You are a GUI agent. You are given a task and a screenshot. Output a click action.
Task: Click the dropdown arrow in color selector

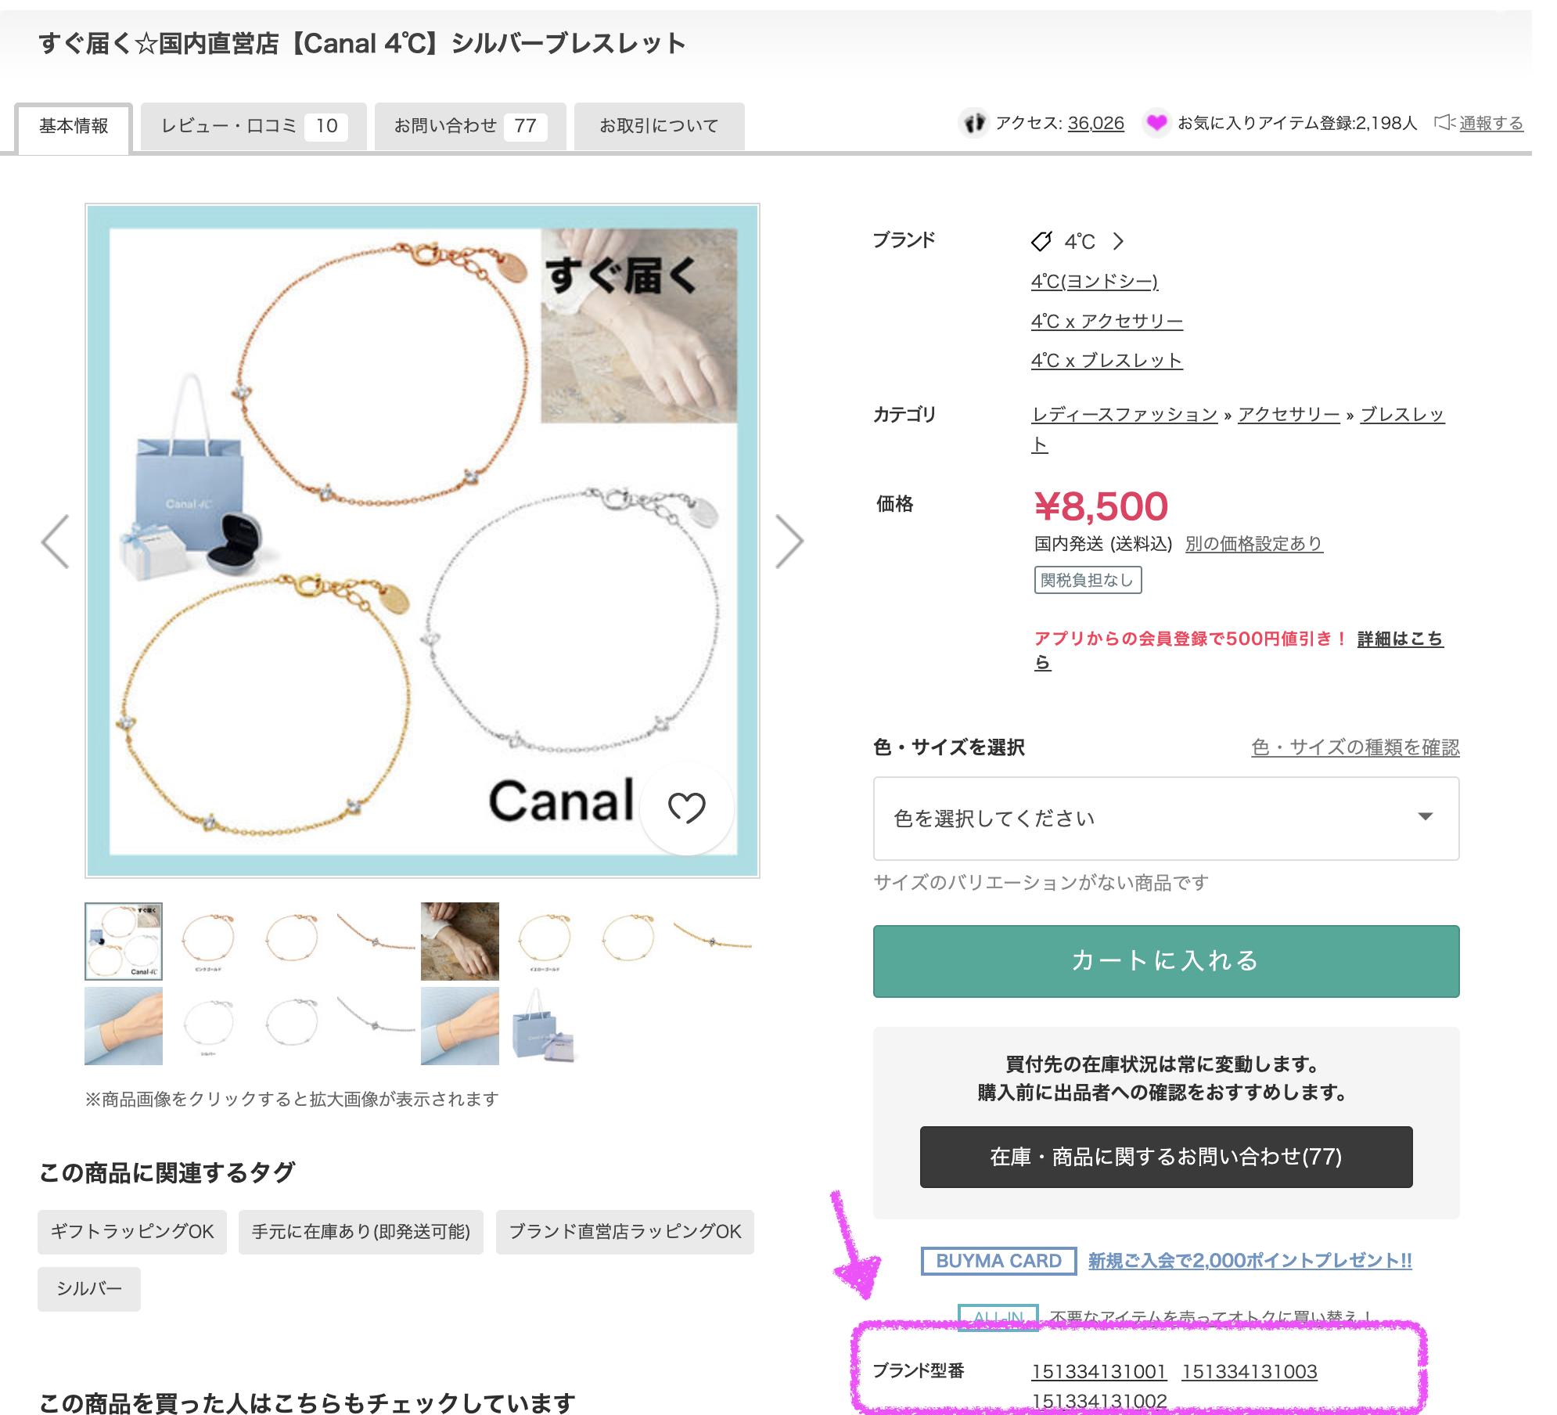[1426, 817]
